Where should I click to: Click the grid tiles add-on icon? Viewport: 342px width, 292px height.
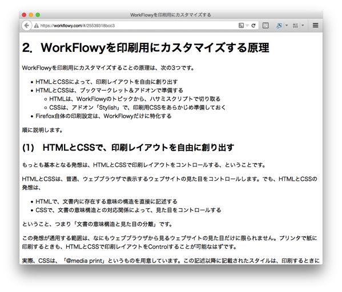[x=295, y=26]
